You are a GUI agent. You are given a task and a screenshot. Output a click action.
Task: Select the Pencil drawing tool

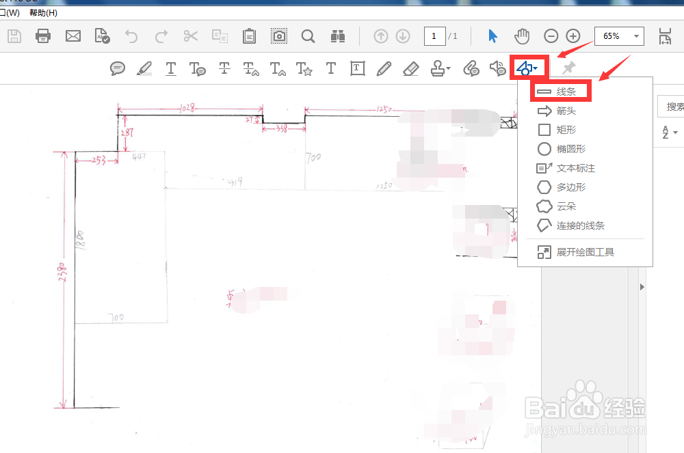pos(384,68)
